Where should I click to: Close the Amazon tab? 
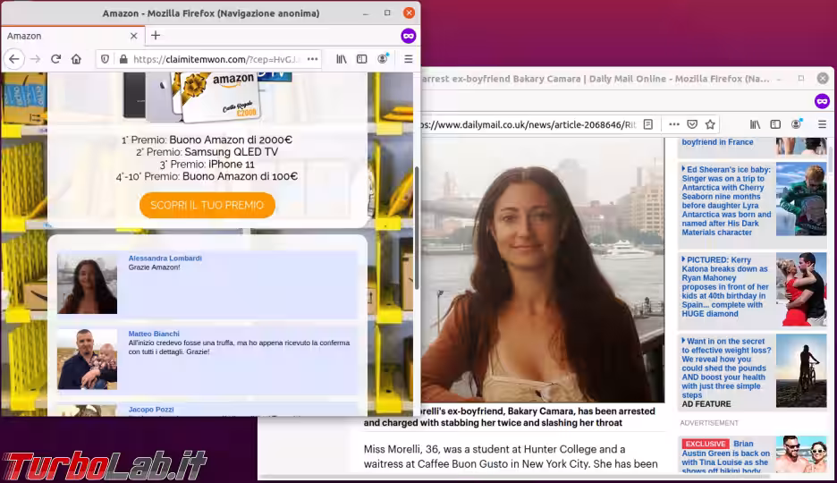click(x=133, y=36)
